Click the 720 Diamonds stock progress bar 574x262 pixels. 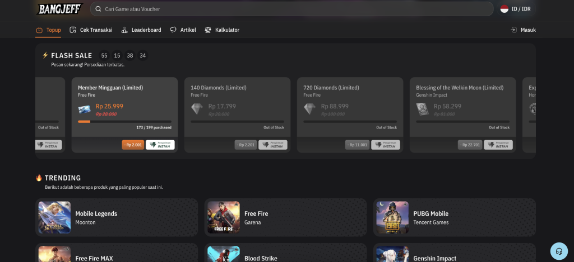pyautogui.click(x=350, y=122)
